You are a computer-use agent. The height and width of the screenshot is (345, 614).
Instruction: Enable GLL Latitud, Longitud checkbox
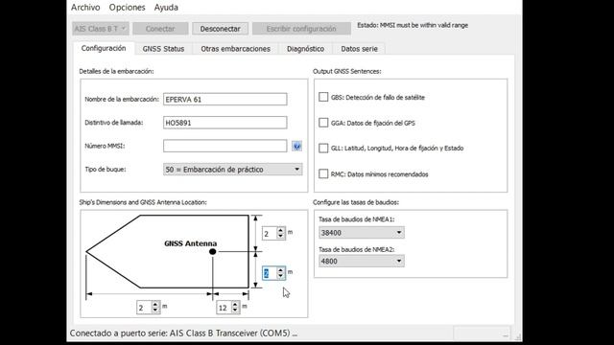click(x=323, y=149)
